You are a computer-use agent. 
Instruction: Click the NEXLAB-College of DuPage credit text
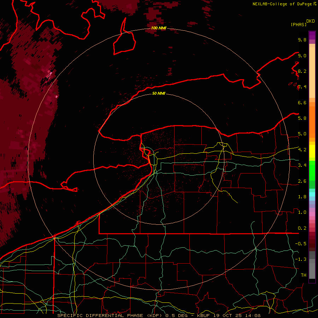tap(284, 4)
